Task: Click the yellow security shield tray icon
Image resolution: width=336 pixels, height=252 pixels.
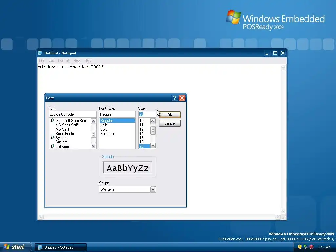Action: click(x=300, y=247)
